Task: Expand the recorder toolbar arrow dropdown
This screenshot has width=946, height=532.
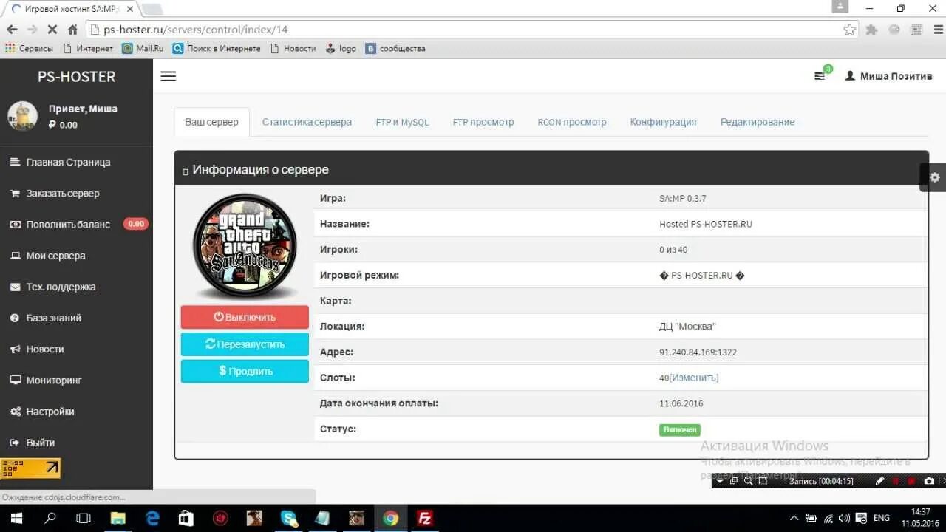Action: pos(720,481)
